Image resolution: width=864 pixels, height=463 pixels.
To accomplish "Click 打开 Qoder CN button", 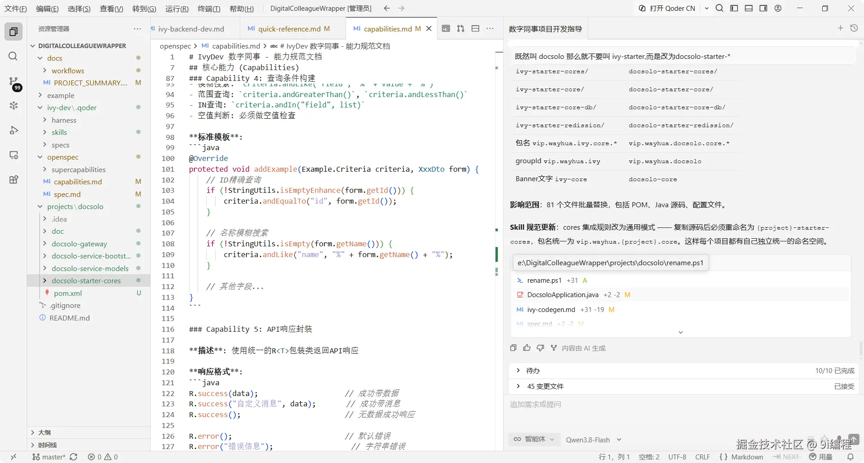I will click(x=668, y=8).
